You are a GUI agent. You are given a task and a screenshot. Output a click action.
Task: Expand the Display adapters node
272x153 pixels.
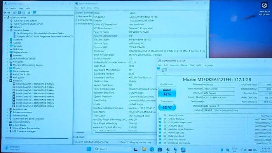[8, 52]
